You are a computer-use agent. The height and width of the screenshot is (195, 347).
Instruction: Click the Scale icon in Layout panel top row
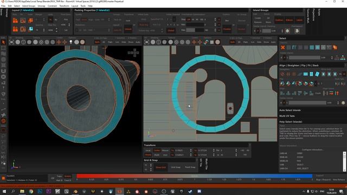coord(30,21)
